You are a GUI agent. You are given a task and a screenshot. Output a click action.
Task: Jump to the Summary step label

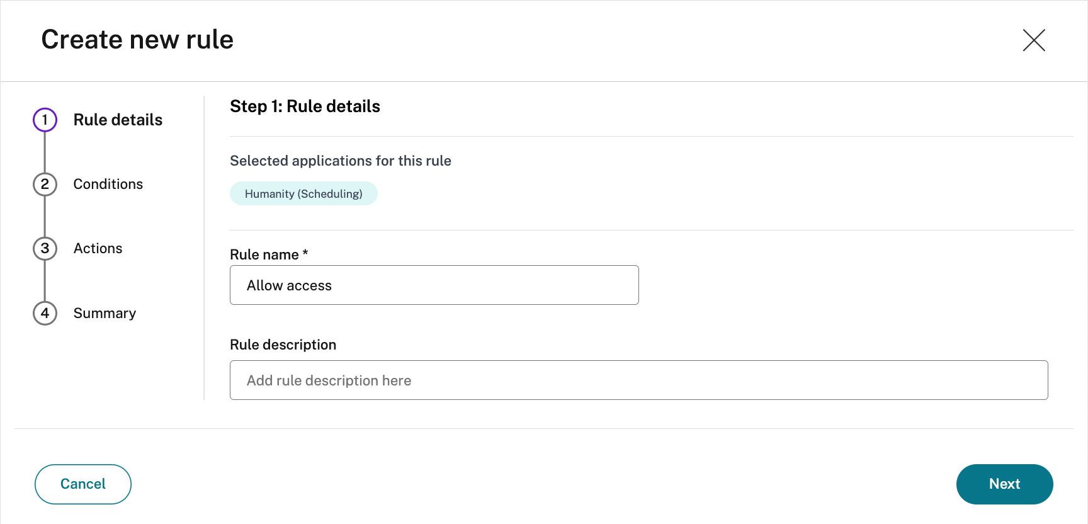pos(105,313)
